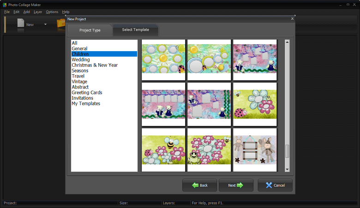The width and height of the screenshot is (360, 208).
Task: Choose the frog and flowers template
Action: [209, 150]
